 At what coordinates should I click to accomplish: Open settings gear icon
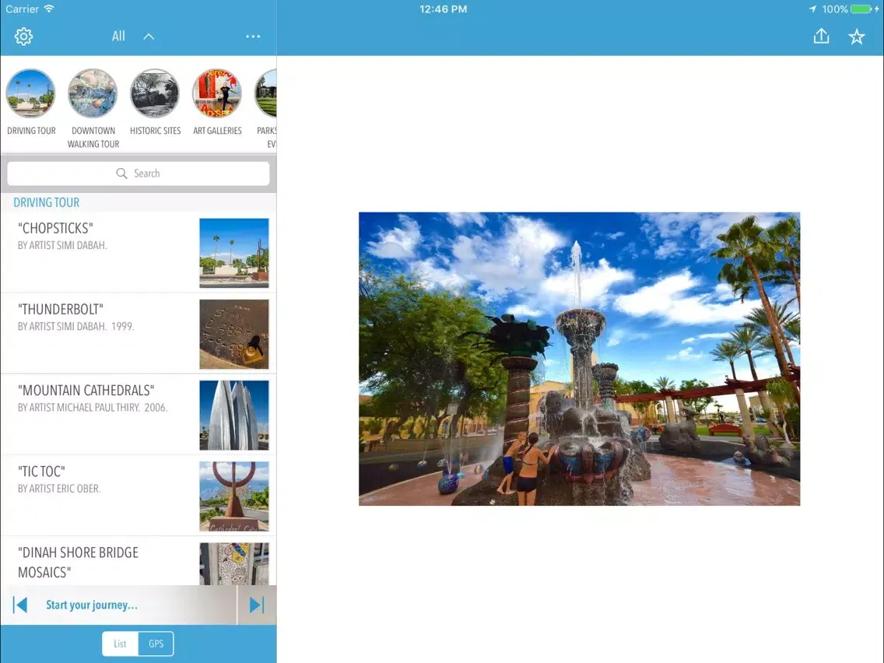pos(23,37)
